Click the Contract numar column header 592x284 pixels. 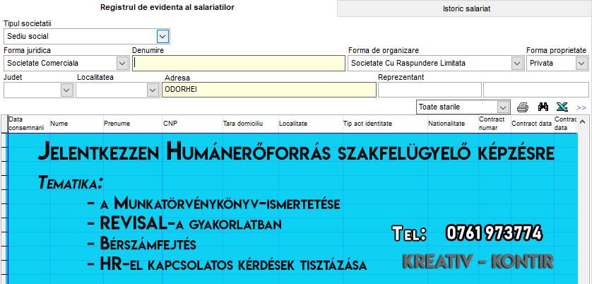pos(495,124)
